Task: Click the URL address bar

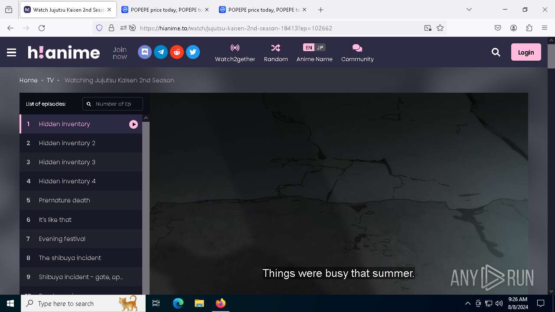Action: pyautogui.click(x=269, y=28)
